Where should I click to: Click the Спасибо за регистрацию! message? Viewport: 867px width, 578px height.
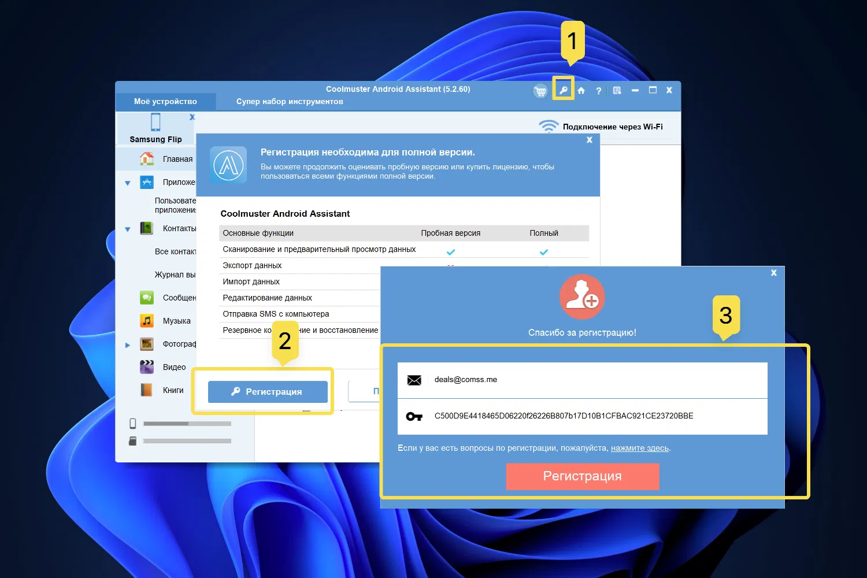click(x=582, y=332)
